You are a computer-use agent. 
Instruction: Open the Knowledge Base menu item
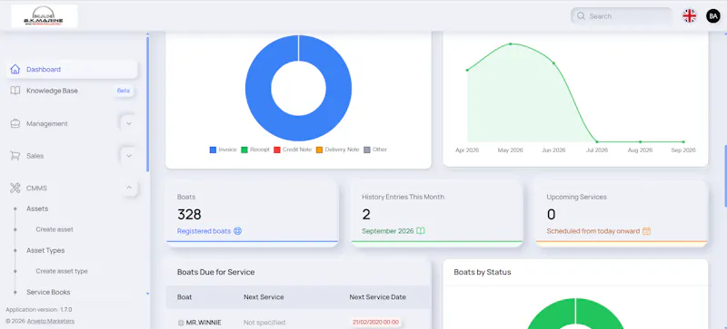[x=73, y=91]
